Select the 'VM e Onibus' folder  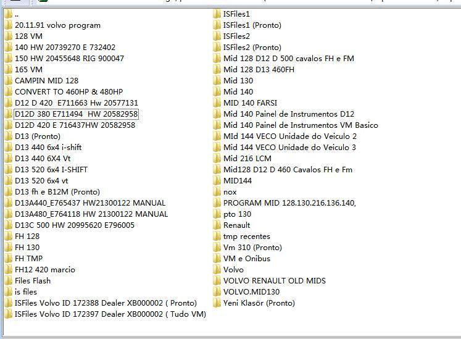coord(246,259)
